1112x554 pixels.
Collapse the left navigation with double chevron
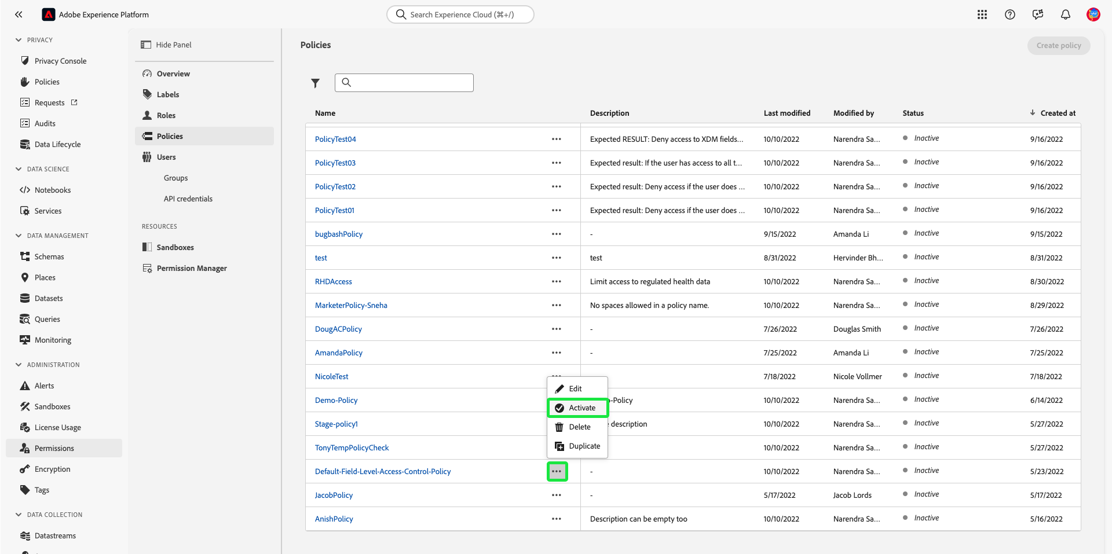19,14
